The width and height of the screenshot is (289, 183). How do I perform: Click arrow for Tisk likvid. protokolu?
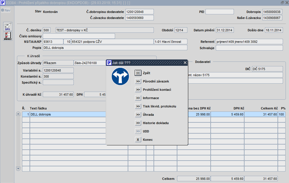point(138,106)
